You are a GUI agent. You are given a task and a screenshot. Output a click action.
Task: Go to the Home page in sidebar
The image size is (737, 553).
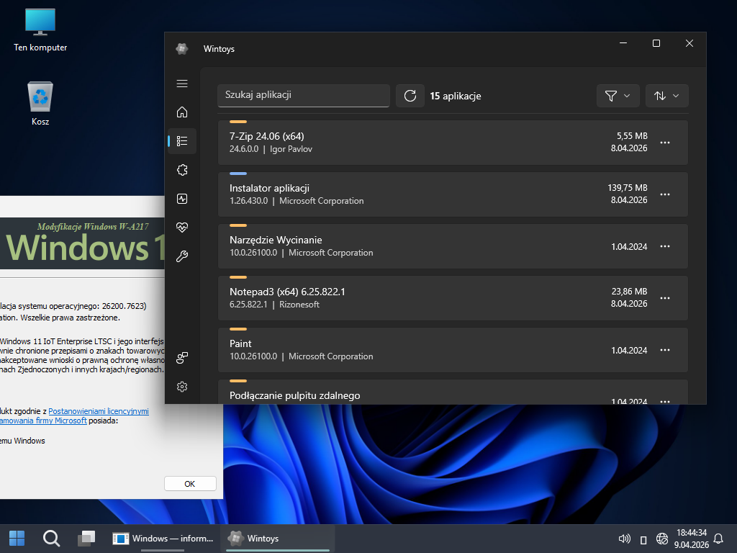(x=182, y=112)
